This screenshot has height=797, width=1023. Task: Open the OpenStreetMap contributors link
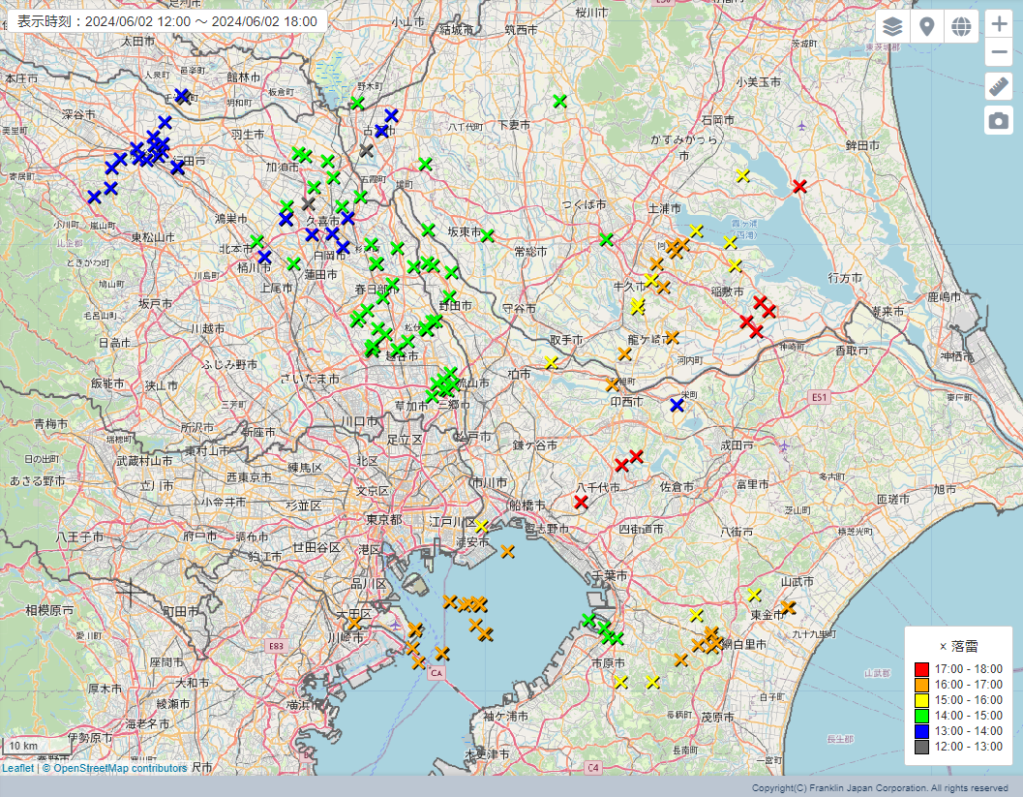point(120,768)
